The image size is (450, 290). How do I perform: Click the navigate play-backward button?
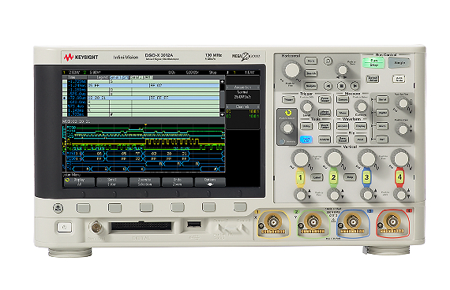tap(328, 85)
